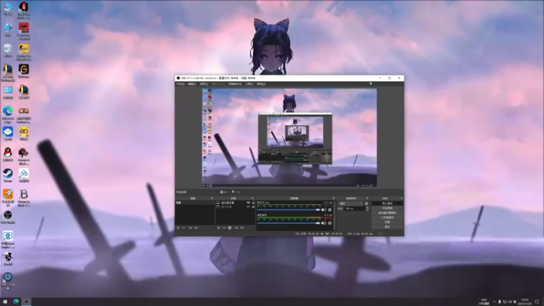The height and width of the screenshot is (306, 544).
Task: Select 显示器采集 source row
Action: point(235,203)
